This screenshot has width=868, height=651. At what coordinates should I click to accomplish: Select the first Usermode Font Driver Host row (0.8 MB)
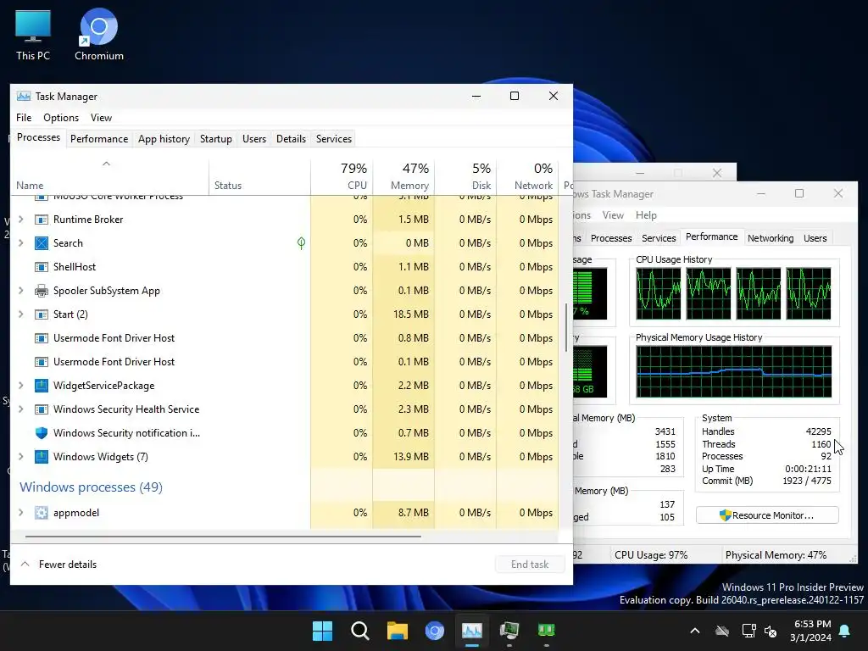(285, 338)
